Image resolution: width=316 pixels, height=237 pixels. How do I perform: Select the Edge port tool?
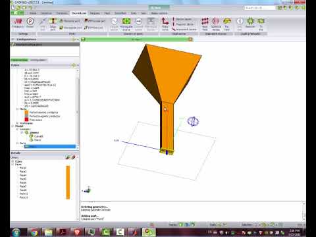pos(53,24)
